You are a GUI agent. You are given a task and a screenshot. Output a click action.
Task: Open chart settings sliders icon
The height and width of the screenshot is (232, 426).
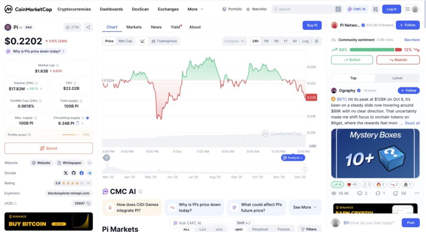317,41
